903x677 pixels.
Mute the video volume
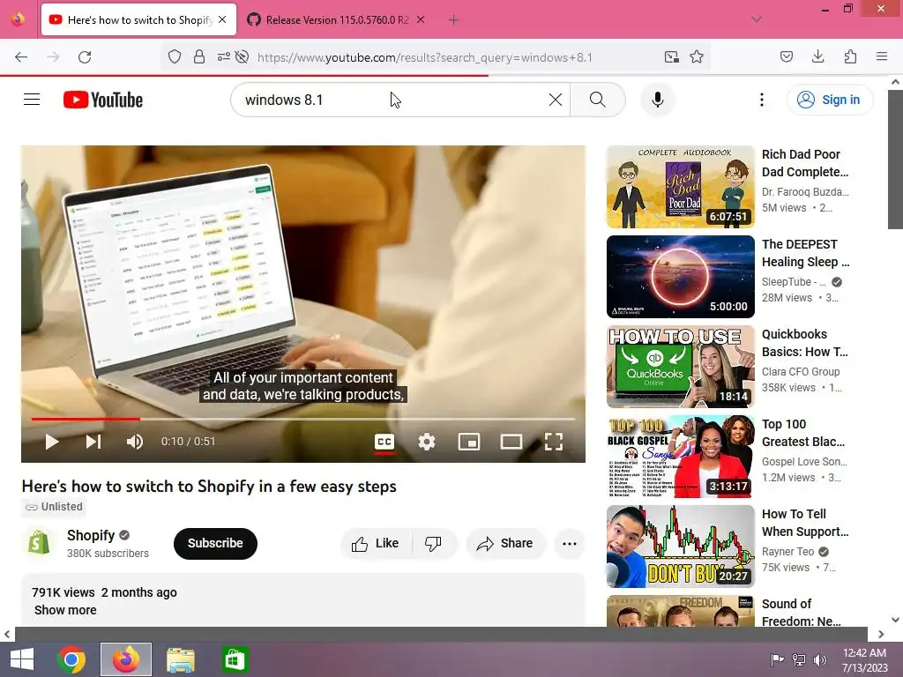click(x=135, y=442)
